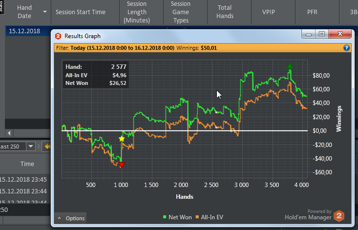358x230 pixels.
Task: Click the green up-triangle peak marker
Action: [290, 66]
